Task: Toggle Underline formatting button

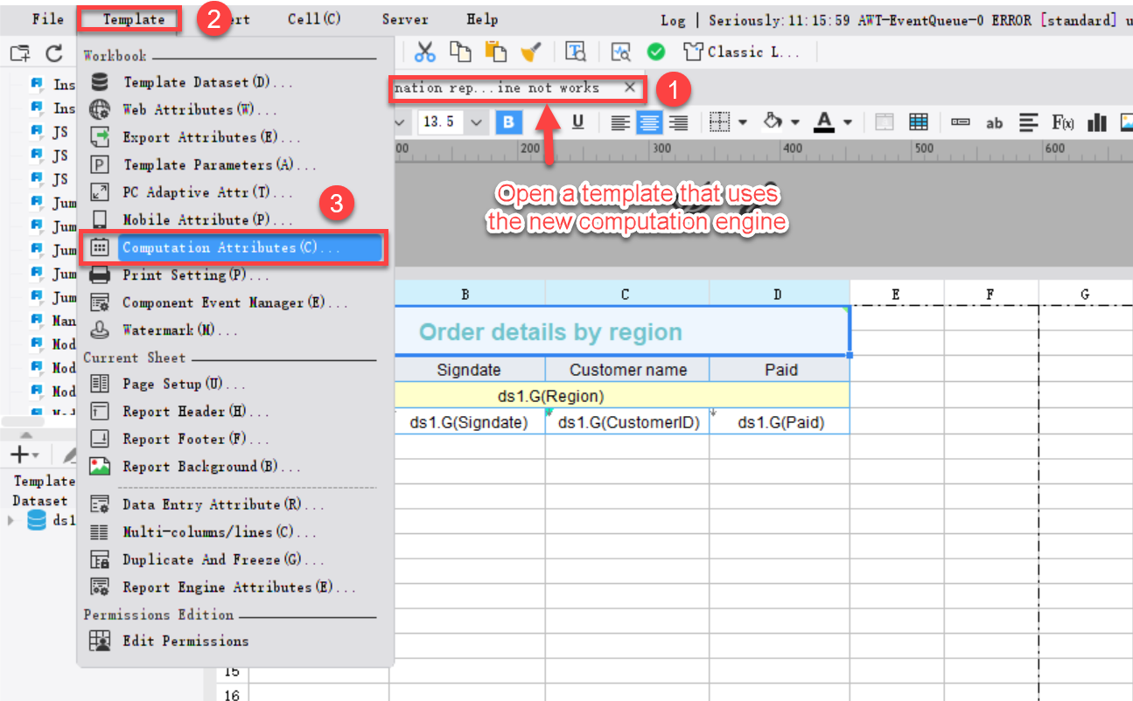Action: coord(577,122)
